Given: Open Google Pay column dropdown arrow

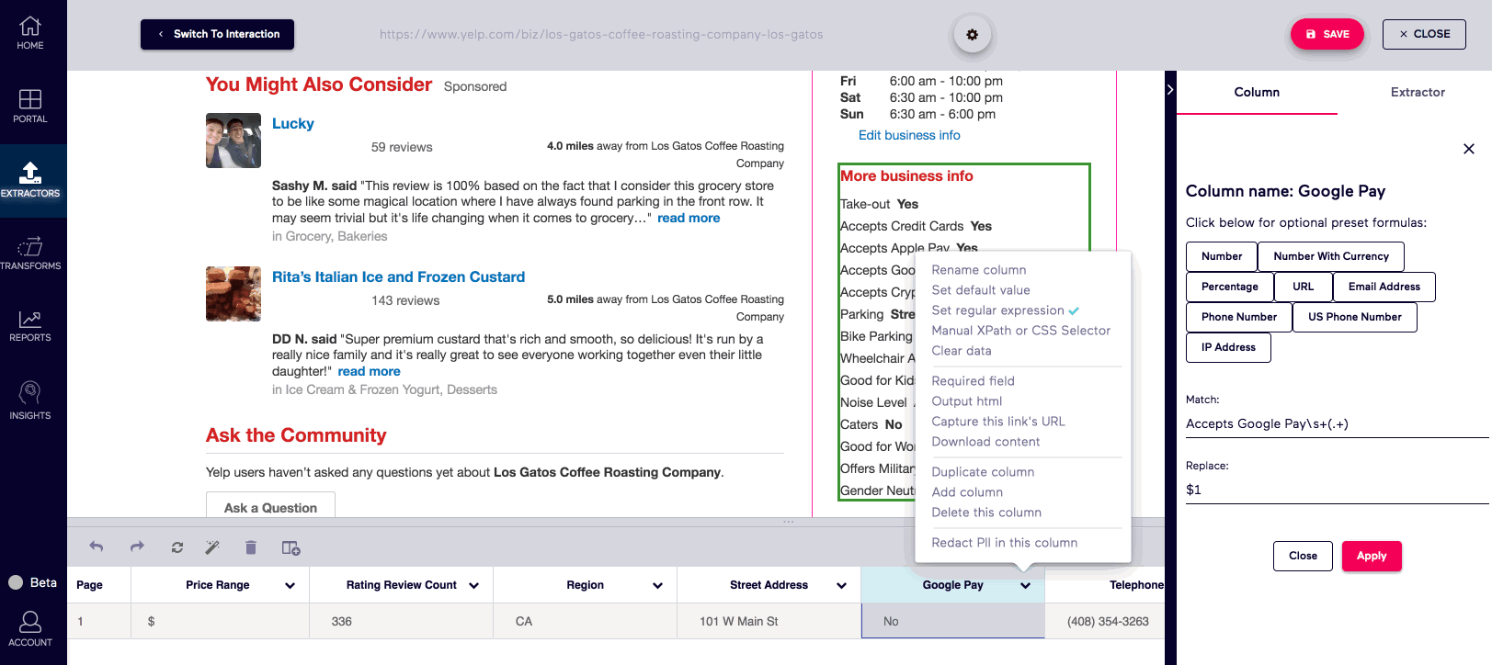Looking at the screenshot, I should click(x=1025, y=585).
